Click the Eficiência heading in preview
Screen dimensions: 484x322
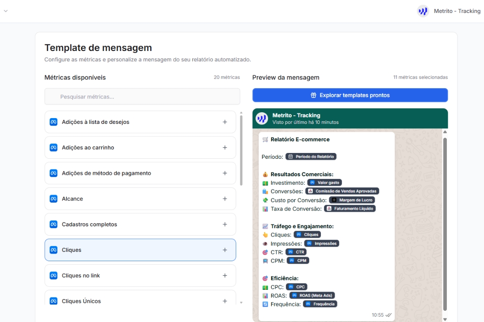pos(285,278)
